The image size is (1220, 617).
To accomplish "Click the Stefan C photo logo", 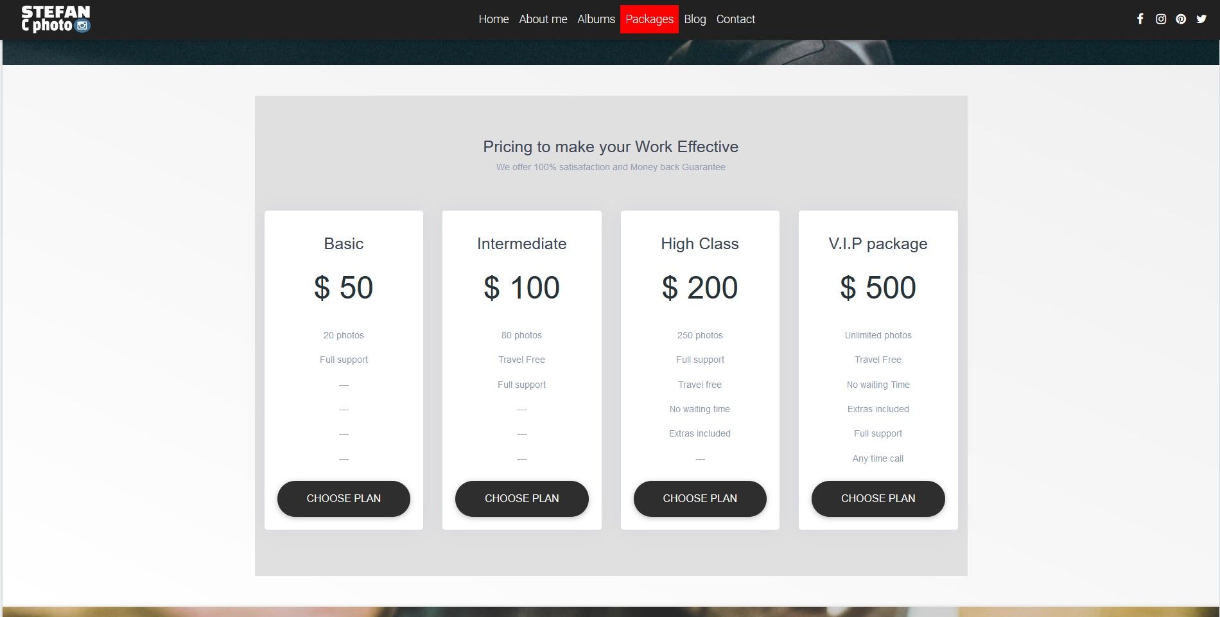I will (56, 19).
